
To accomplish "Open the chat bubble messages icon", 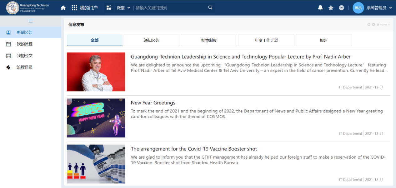I will (342, 8).
